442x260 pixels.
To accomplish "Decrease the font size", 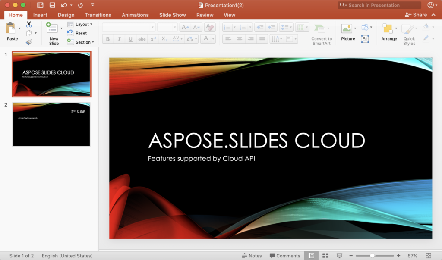I will [196, 27].
